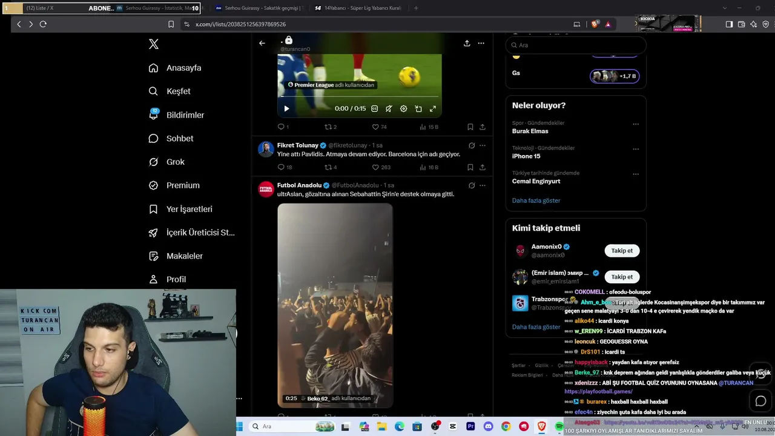This screenshot has height=436, width=775.
Task: Share Fikret Tolunay's post
Action: (x=483, y=167)
